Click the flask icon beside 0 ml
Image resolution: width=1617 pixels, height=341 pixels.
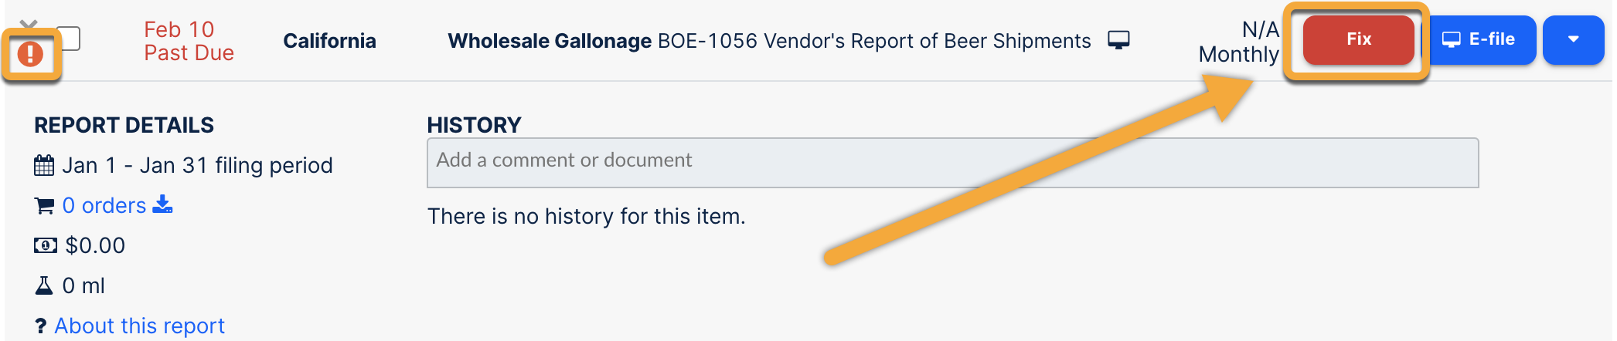pos(44,285)
